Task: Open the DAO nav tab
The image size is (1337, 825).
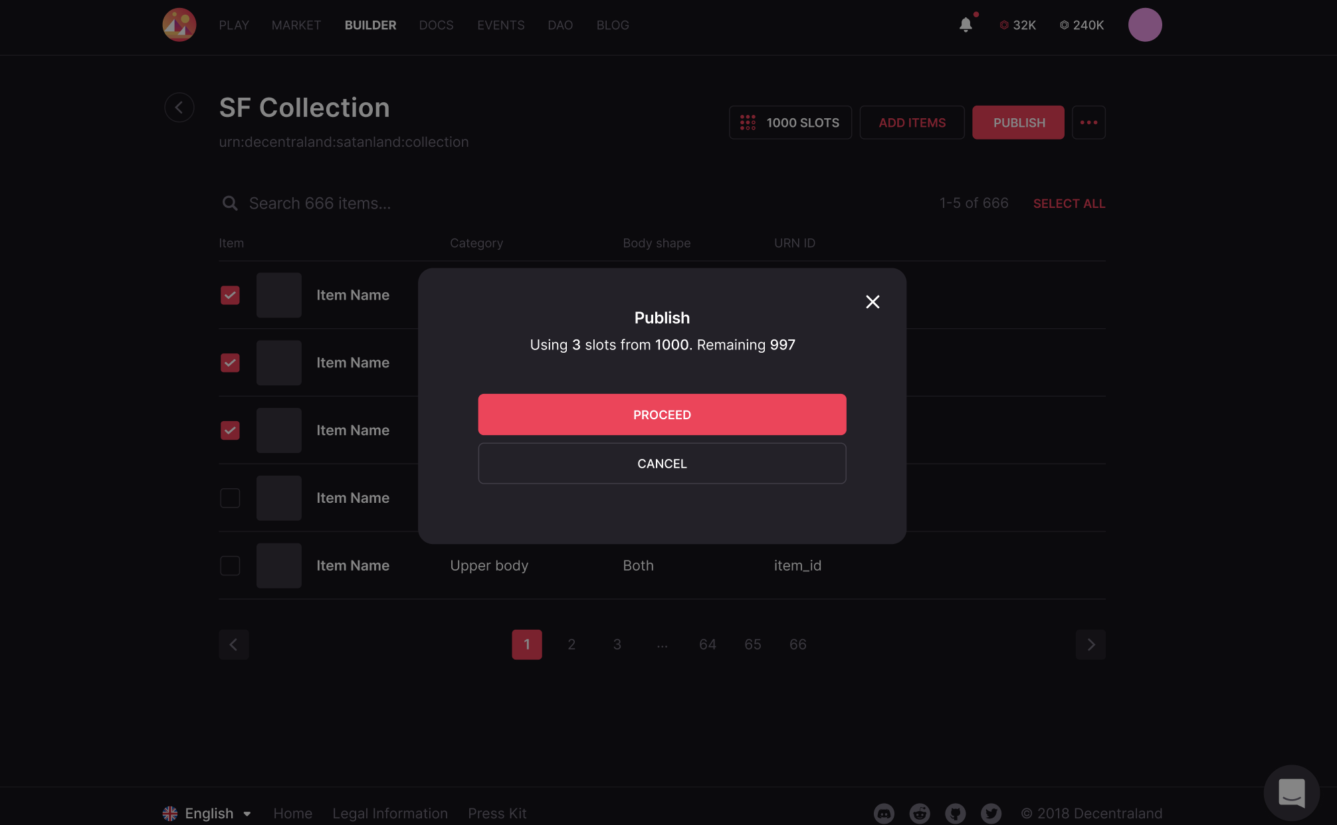Action: [560, 25]
